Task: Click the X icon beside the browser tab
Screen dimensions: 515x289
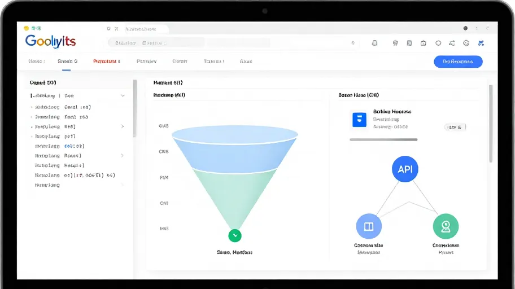Action: coord(116,29)
